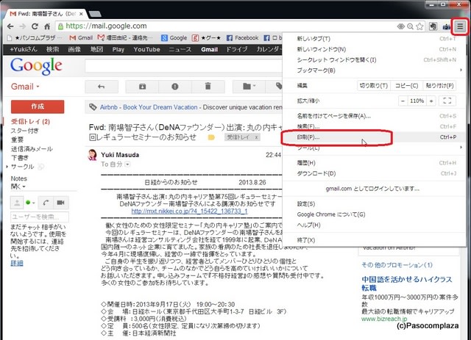471x340 pixels.
Task: Increase zoom with the plus button
Action: [431, 101]
